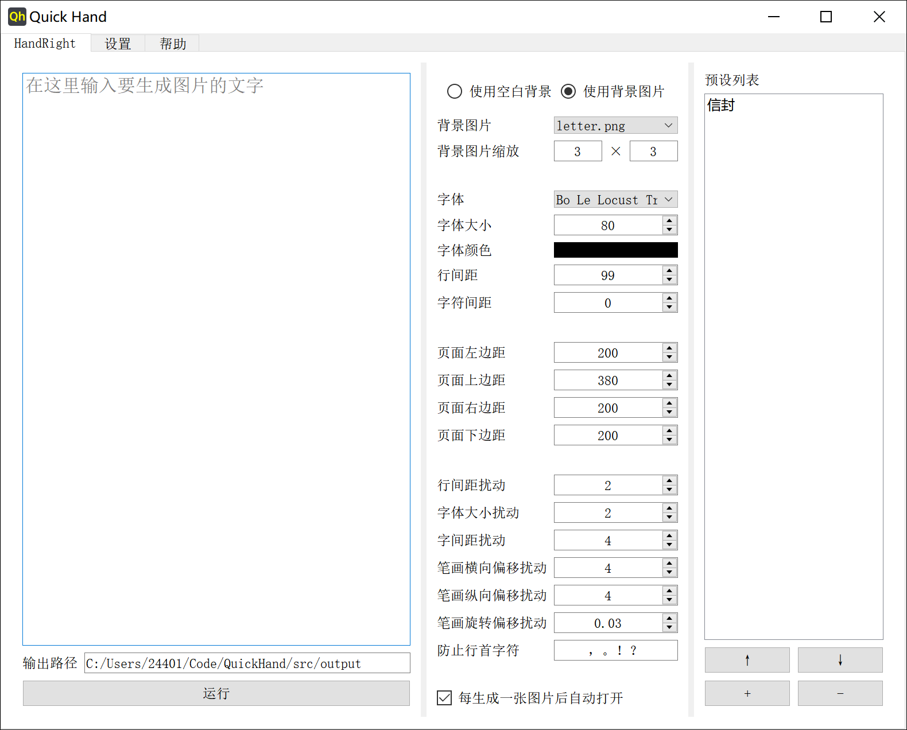The height and width of the screenshot is (730, 907).
Task: Increase 页面左边距 with the up arrow
Action: tap(670, 348)
